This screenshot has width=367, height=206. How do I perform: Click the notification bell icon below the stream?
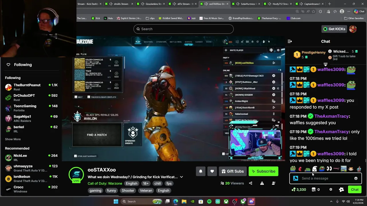[201, 171]
